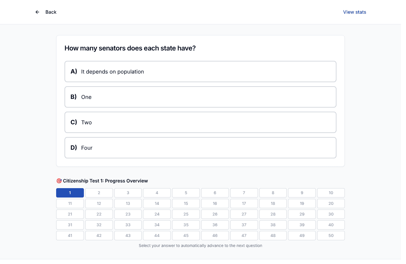Go to question 1 in progress grid
The image size is (406, 264).
pos(70,193)
